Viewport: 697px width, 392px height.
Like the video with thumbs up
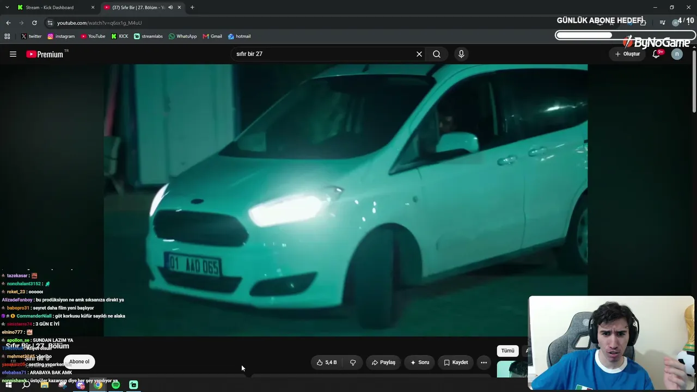pyautogui.click(x=327, y=362)
